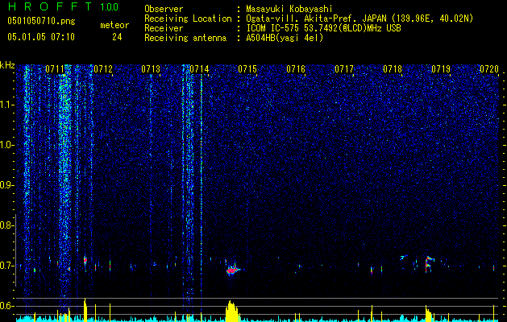Click the Receiving antenna label
The image size is (507, 322).
tap(185, 38)
